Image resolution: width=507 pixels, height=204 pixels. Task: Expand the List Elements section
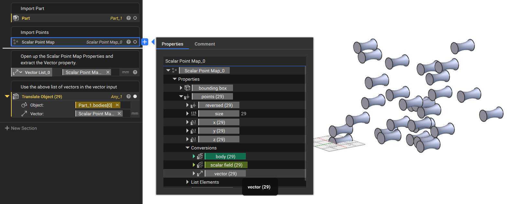point(188,182)
